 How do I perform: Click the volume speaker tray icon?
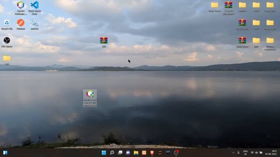(256, 153)
